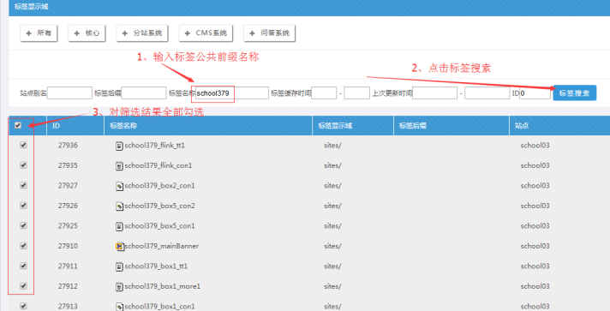The width and height of the screenshot is (610, 311).
Task: Click the 站点别名 input field
Action: click(x=69, y=93)
